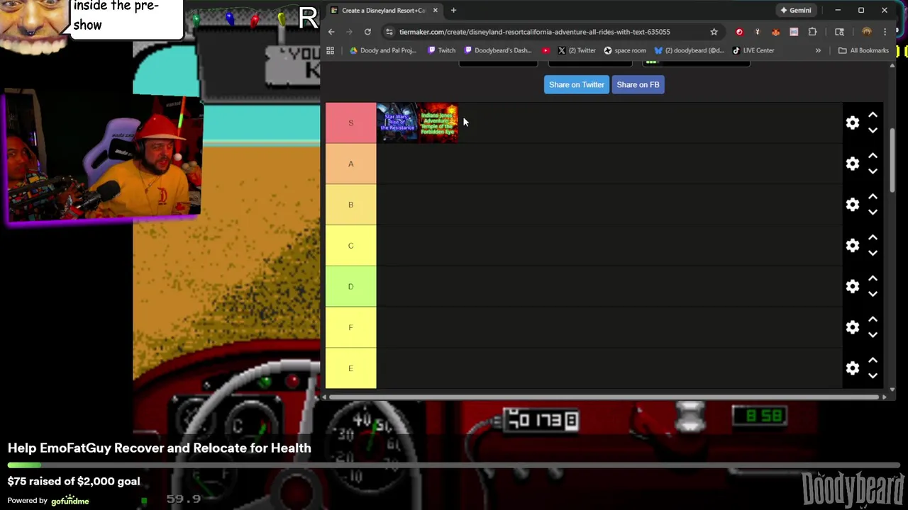Select Star Wars Rise of the Resistance thumbnail

point(397,123)
